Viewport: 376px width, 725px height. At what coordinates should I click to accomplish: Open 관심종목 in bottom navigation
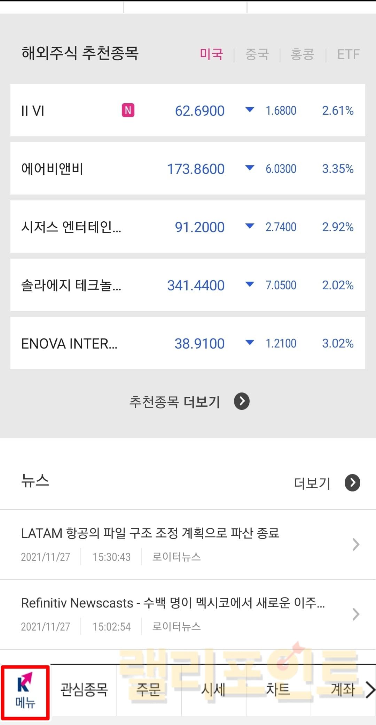(84, 690)
